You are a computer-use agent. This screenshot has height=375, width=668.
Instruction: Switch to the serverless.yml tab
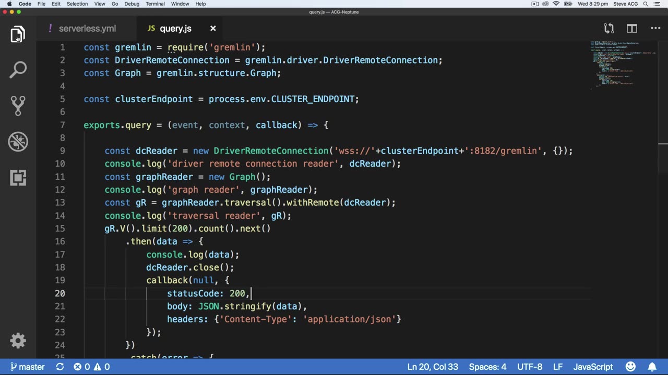tap(87, 29)
